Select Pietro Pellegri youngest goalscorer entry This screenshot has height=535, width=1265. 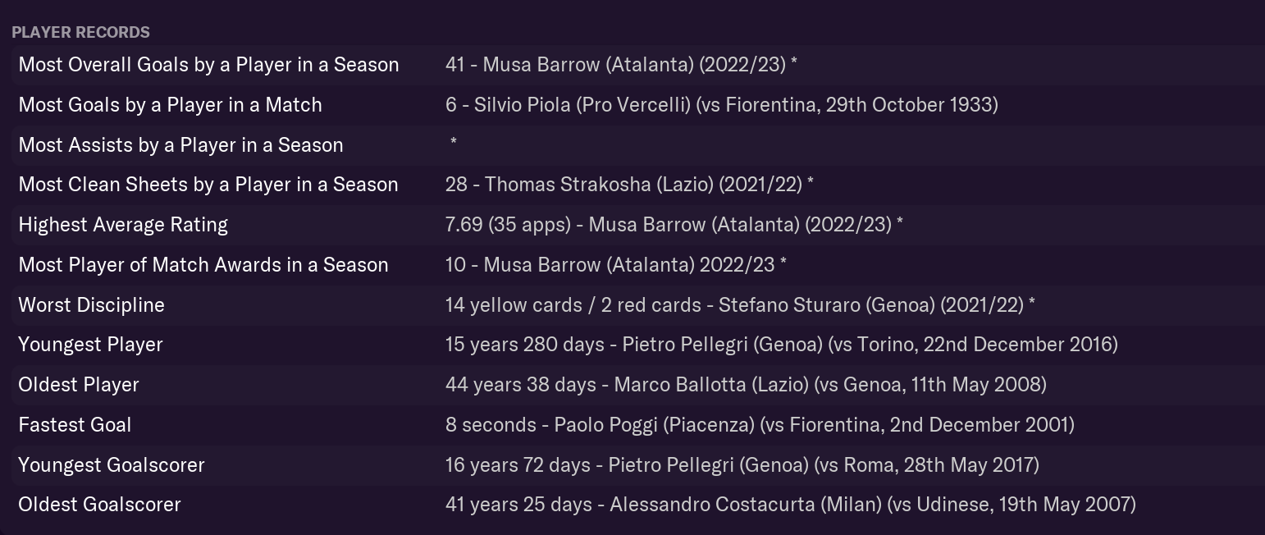(742, 465)
